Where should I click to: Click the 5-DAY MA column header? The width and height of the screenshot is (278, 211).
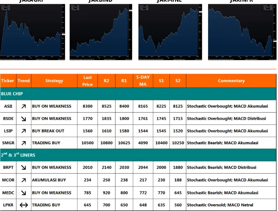143,81
